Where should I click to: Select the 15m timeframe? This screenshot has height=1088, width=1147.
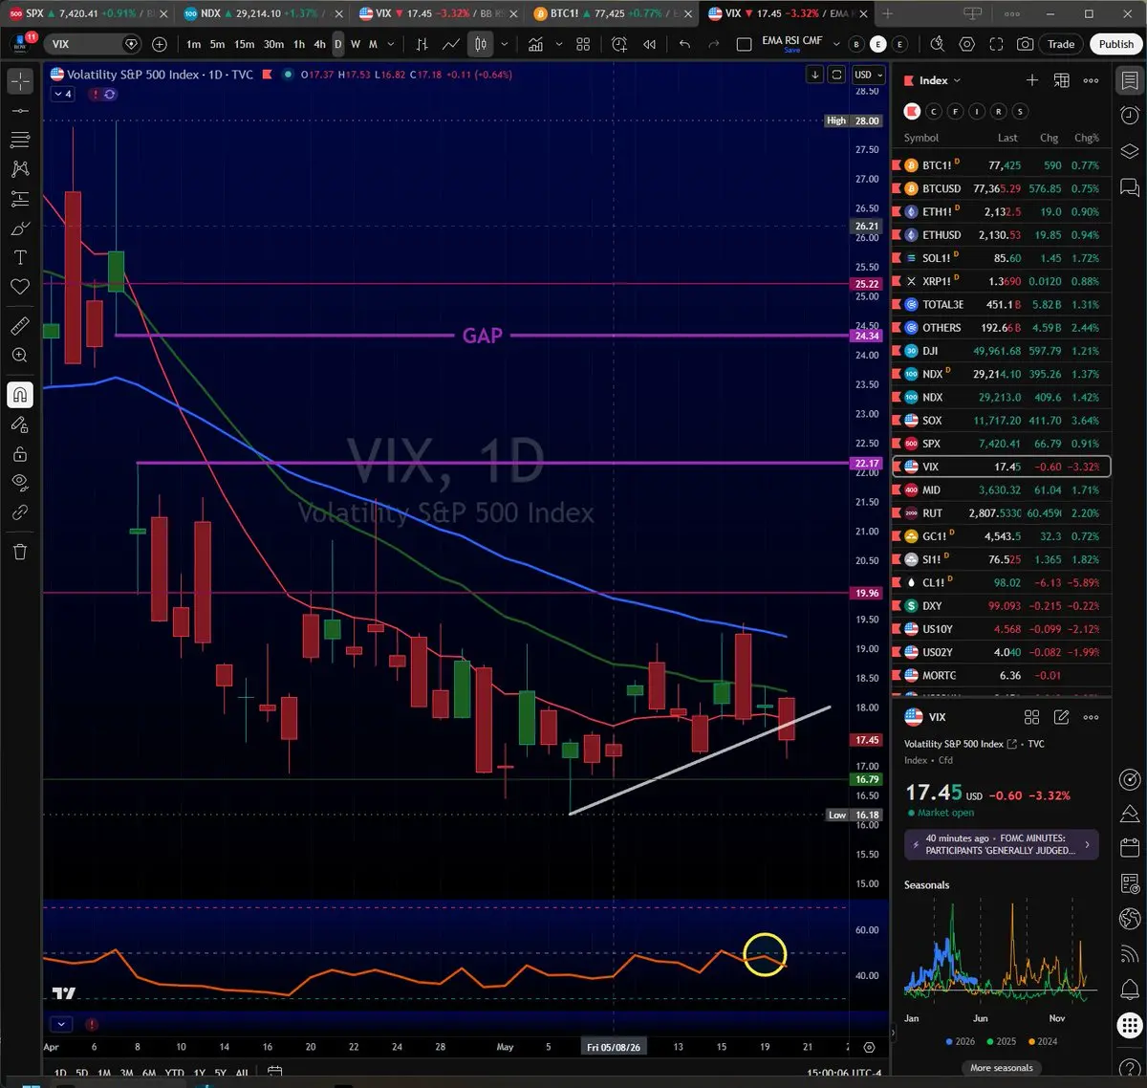point(244,44)
